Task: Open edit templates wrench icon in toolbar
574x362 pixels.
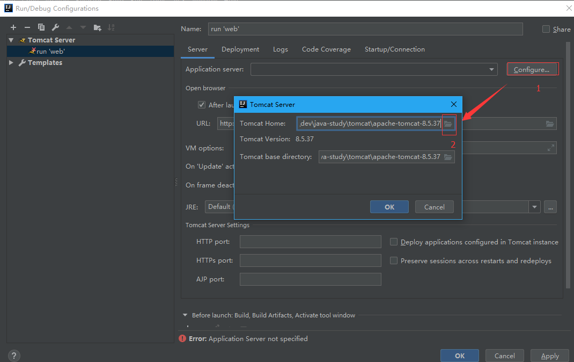Action: point(55,27)
